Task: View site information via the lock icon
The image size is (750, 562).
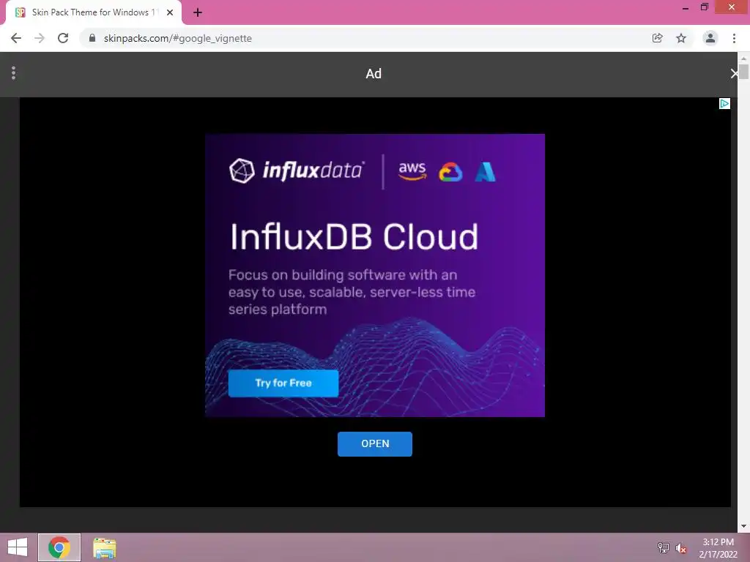Action: coord(92,38)
